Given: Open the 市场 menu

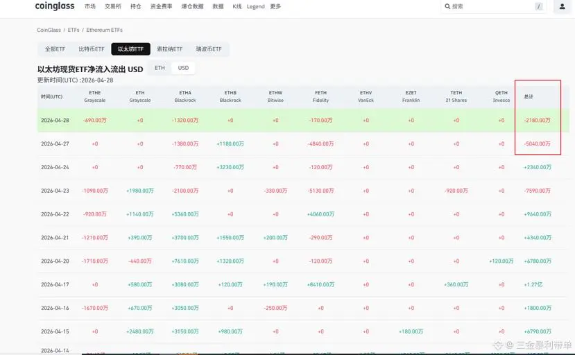Looking at the screenshot, I should (x=90, y=6).
